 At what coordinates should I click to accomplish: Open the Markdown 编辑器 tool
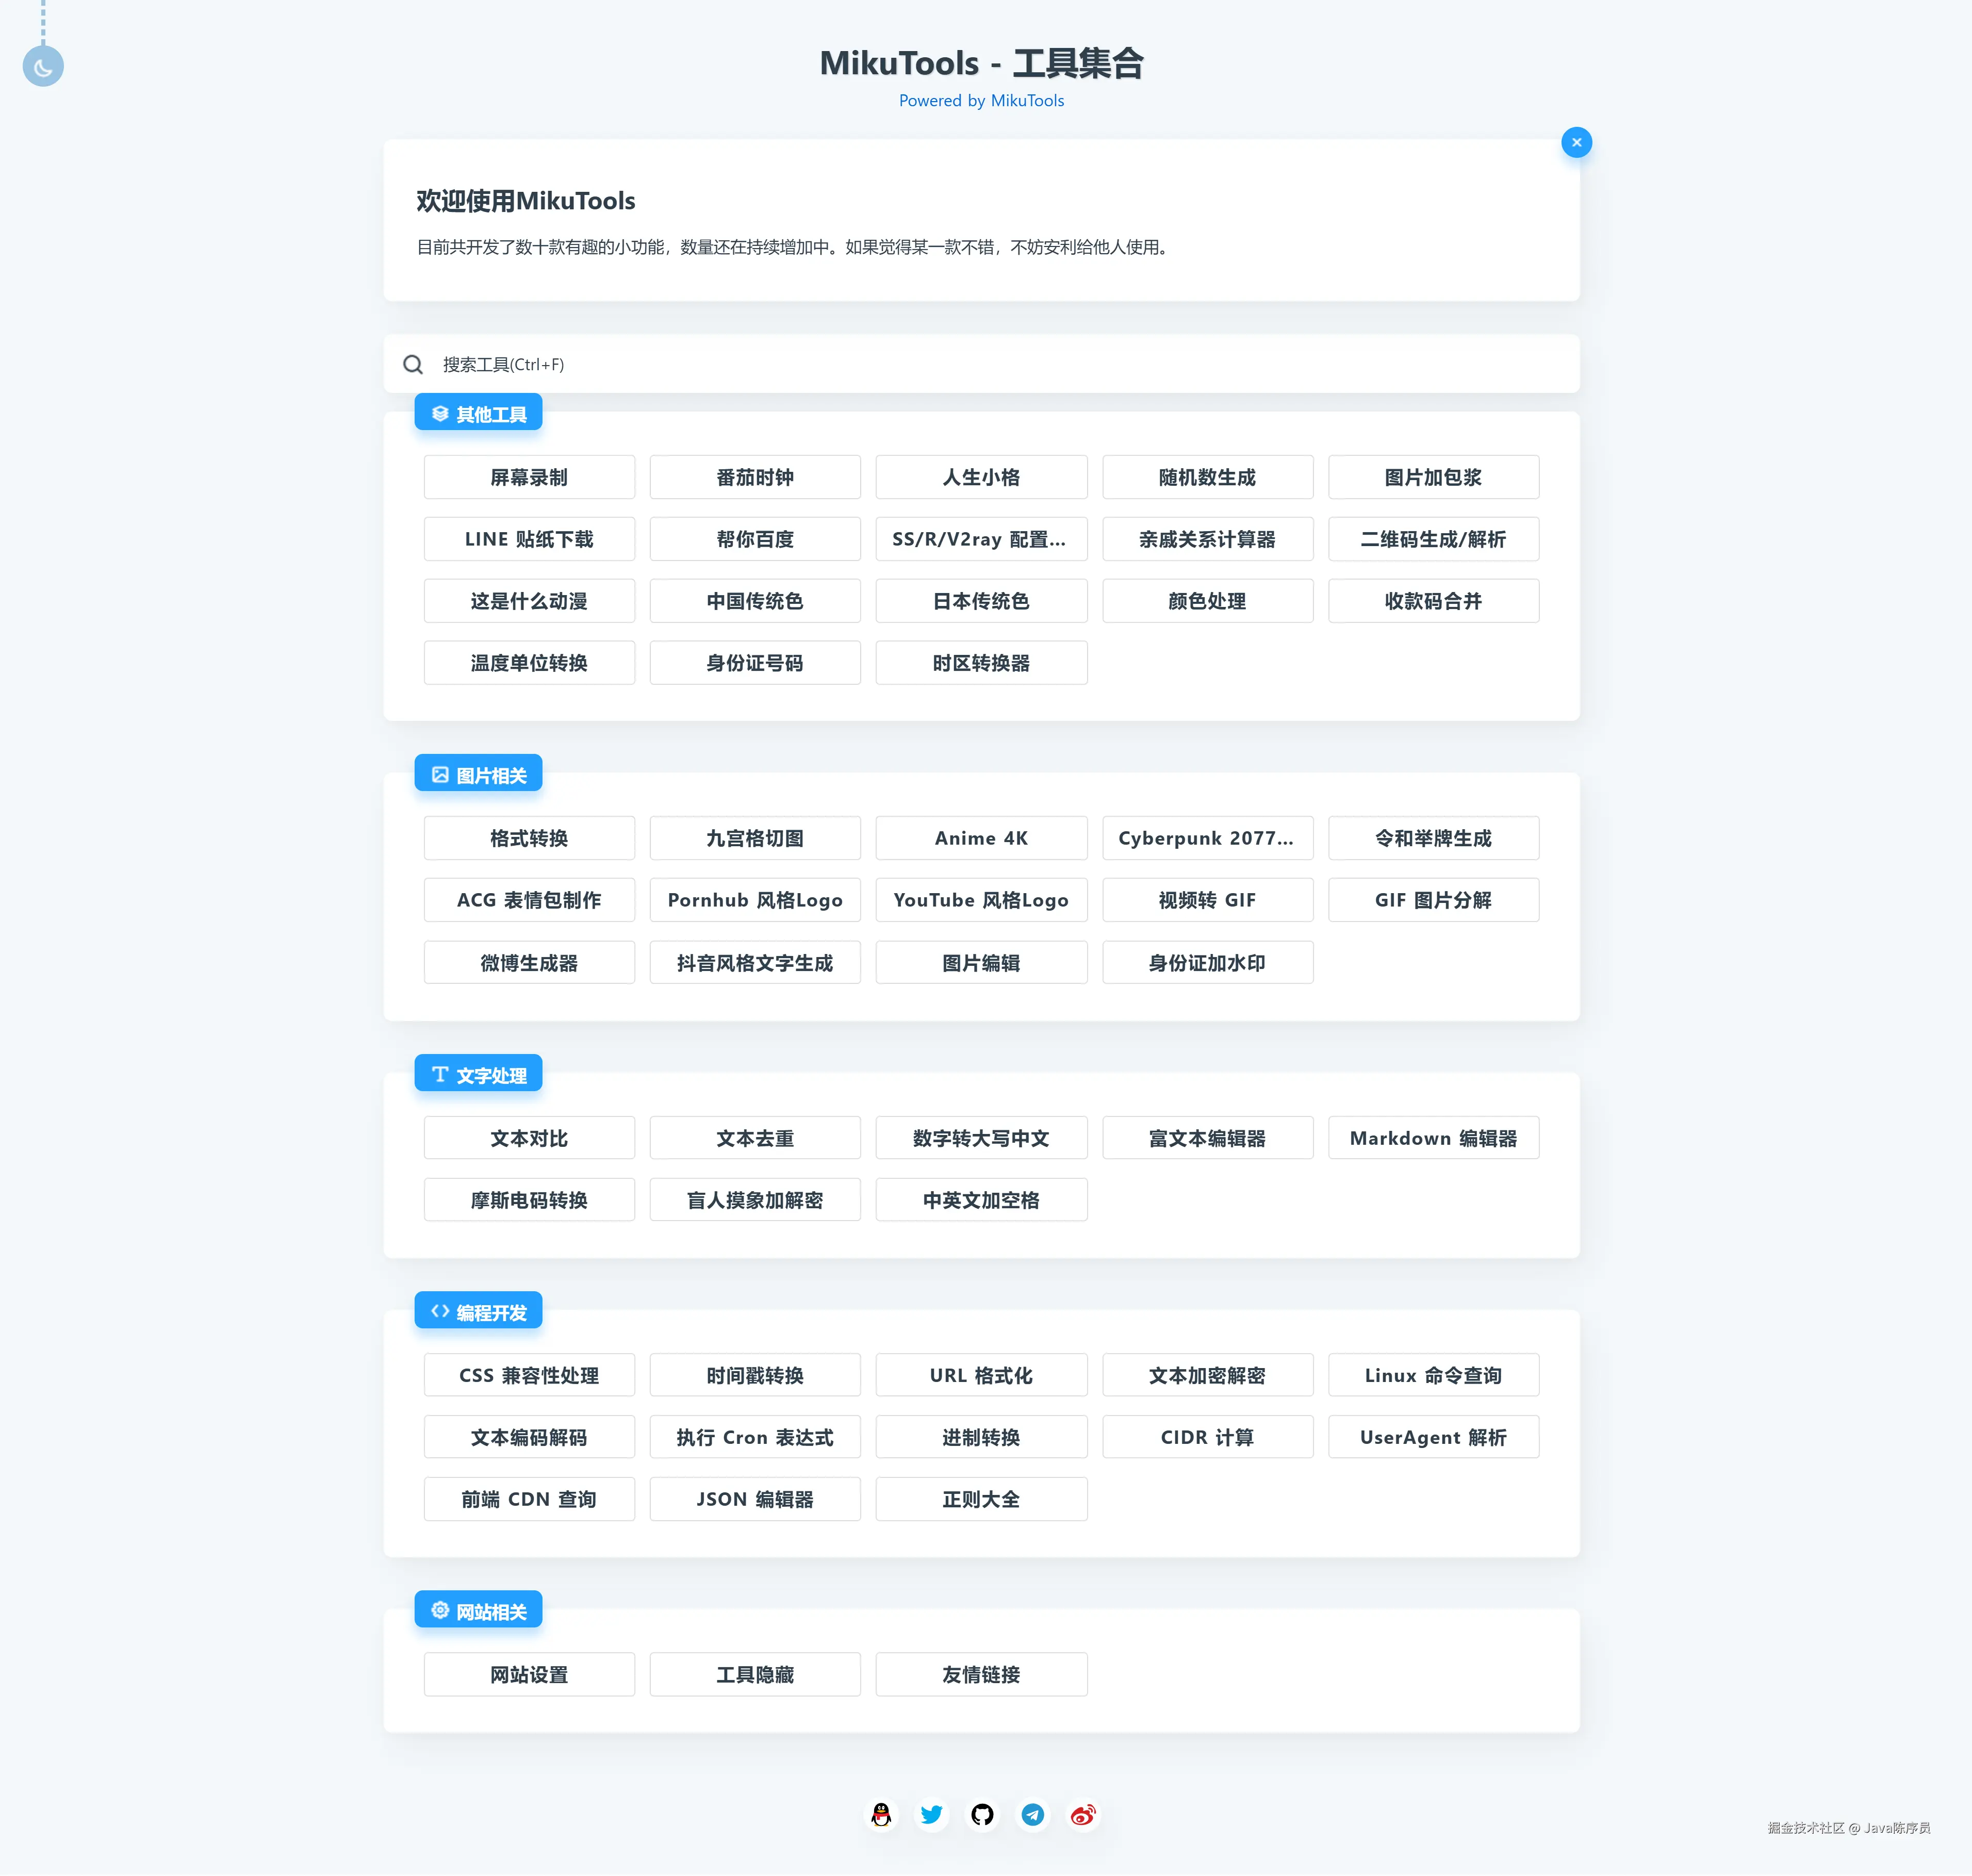1432,1138
